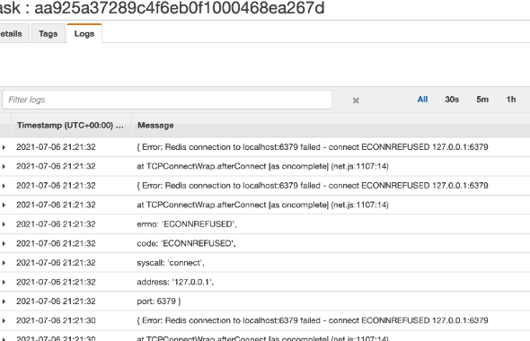The height and width of the screenshot is (341, 530).
Task: Select the Logs tab
Action: tap(84, 33)
